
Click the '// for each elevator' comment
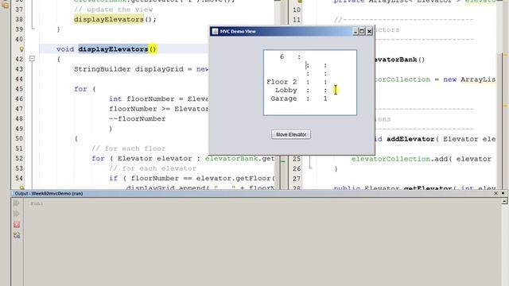(153, 168)
